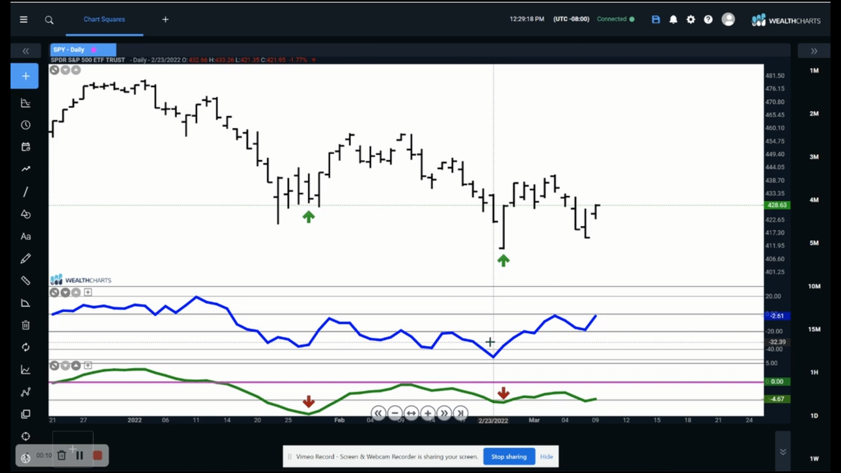Open settings gear in top bar
Screen dimensions: 841x473
coord(691,19)
